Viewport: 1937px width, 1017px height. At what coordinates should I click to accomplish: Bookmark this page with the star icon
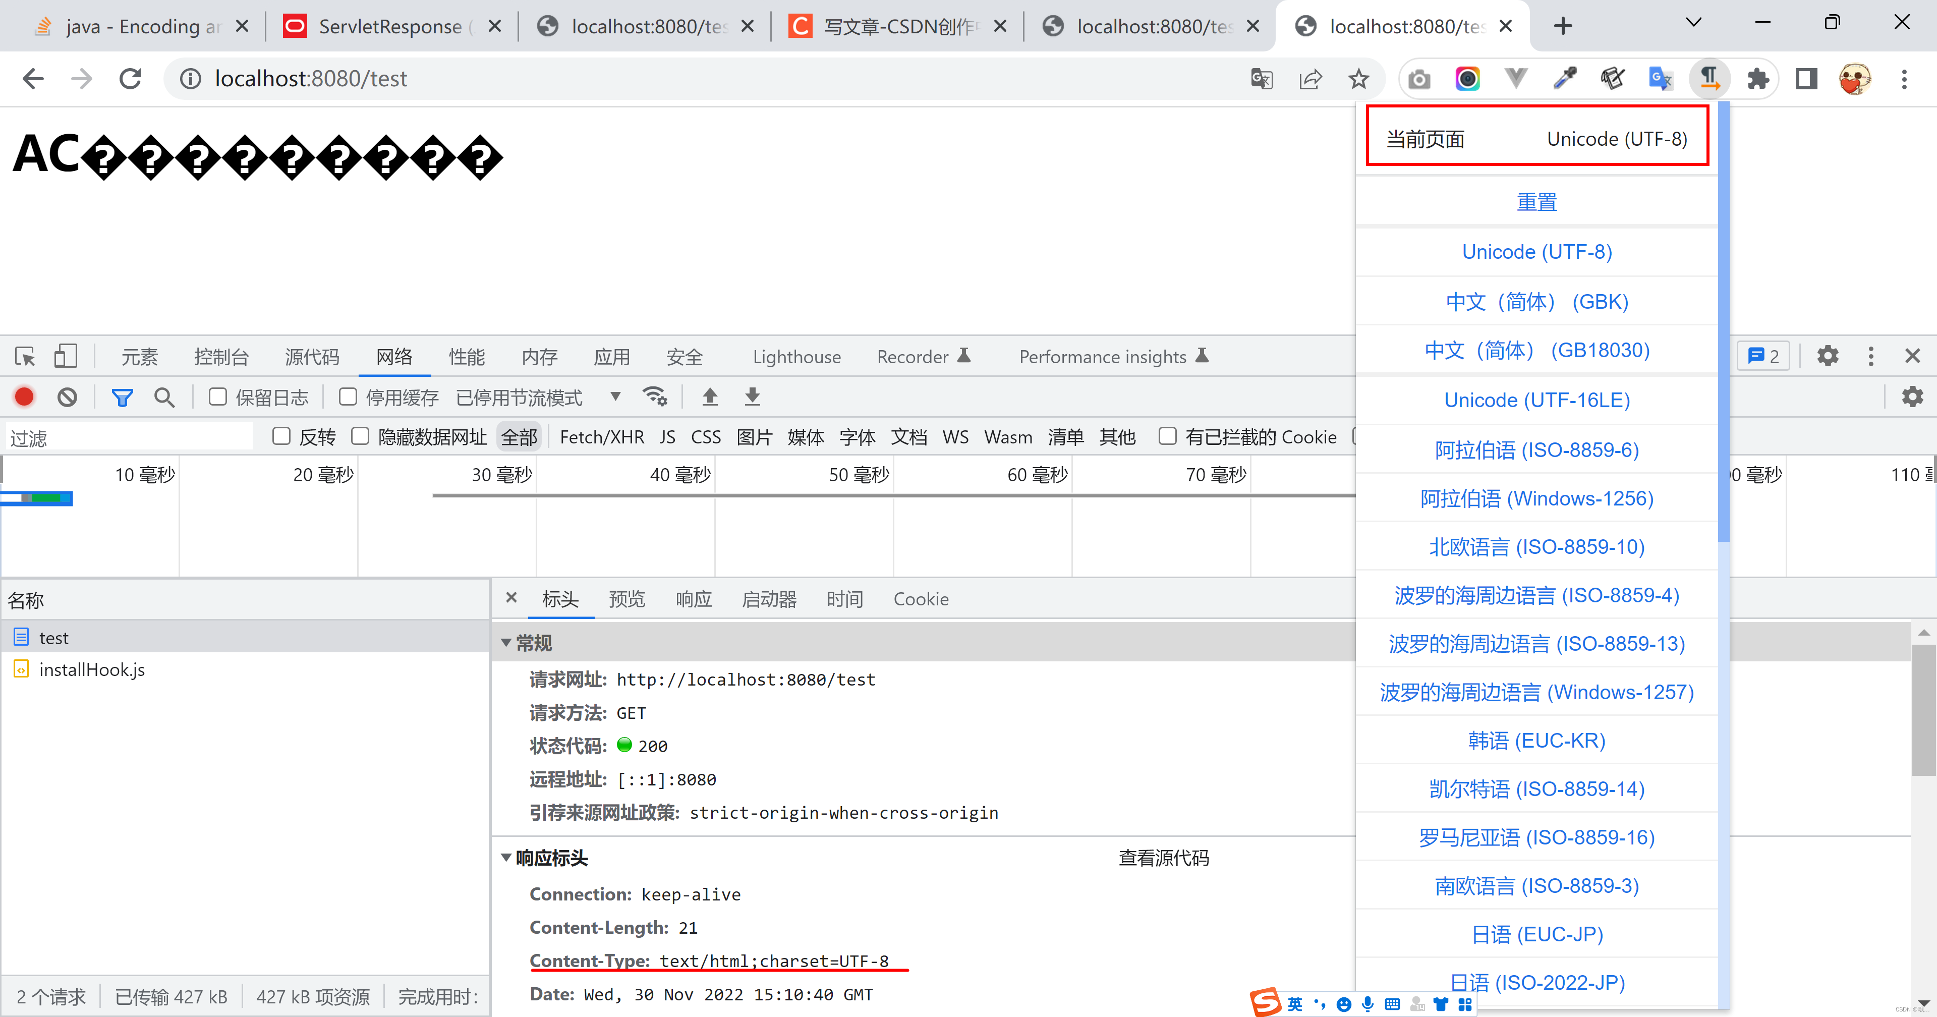[1358, 78]
